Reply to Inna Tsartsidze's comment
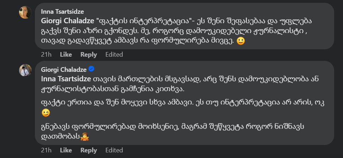Viewport: 343px width, 158px height. [x=88, y=55]
